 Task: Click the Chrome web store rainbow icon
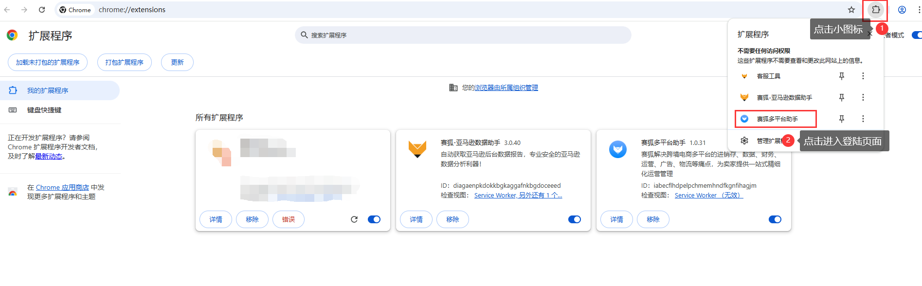pos(13,192)
